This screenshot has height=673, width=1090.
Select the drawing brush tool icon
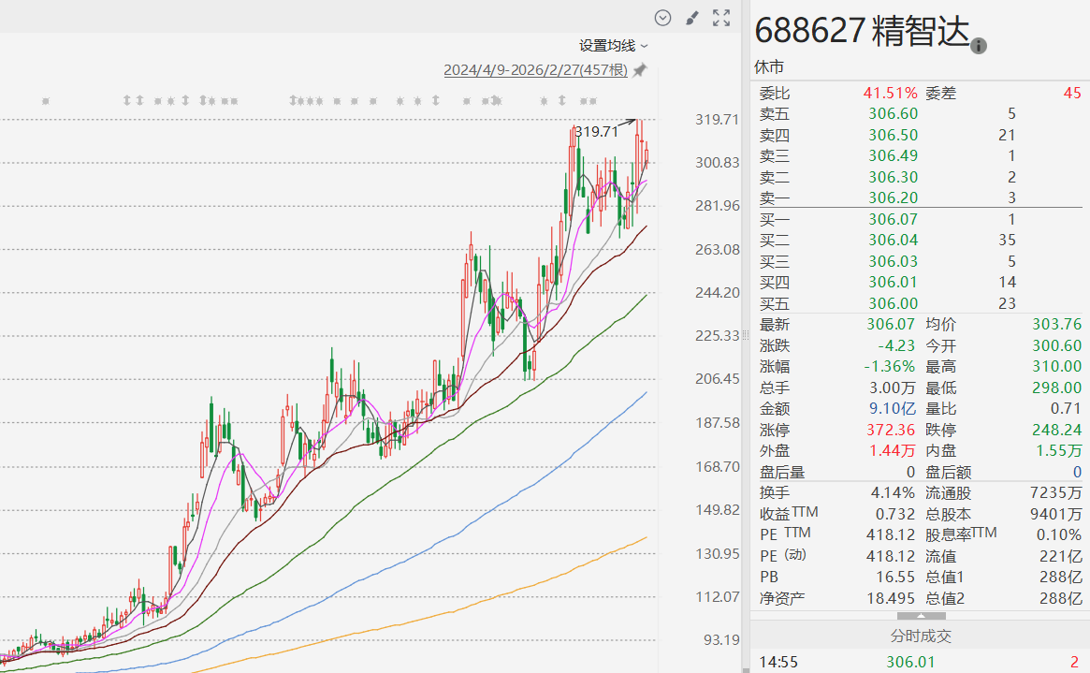click(x=692, y=17)
